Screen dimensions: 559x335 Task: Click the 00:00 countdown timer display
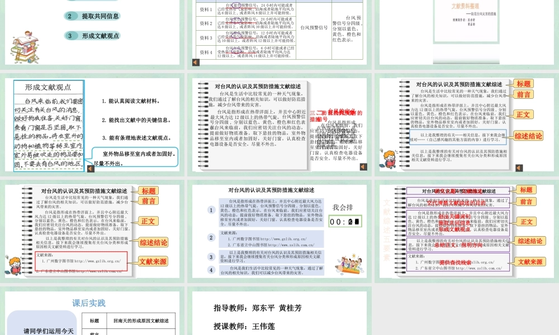(x=345, y=221)
